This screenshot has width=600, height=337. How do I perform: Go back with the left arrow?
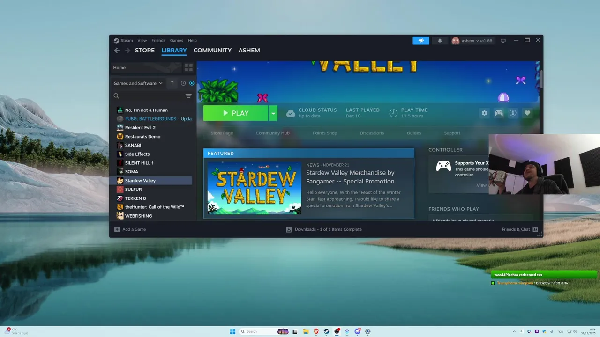coord(117,51)
